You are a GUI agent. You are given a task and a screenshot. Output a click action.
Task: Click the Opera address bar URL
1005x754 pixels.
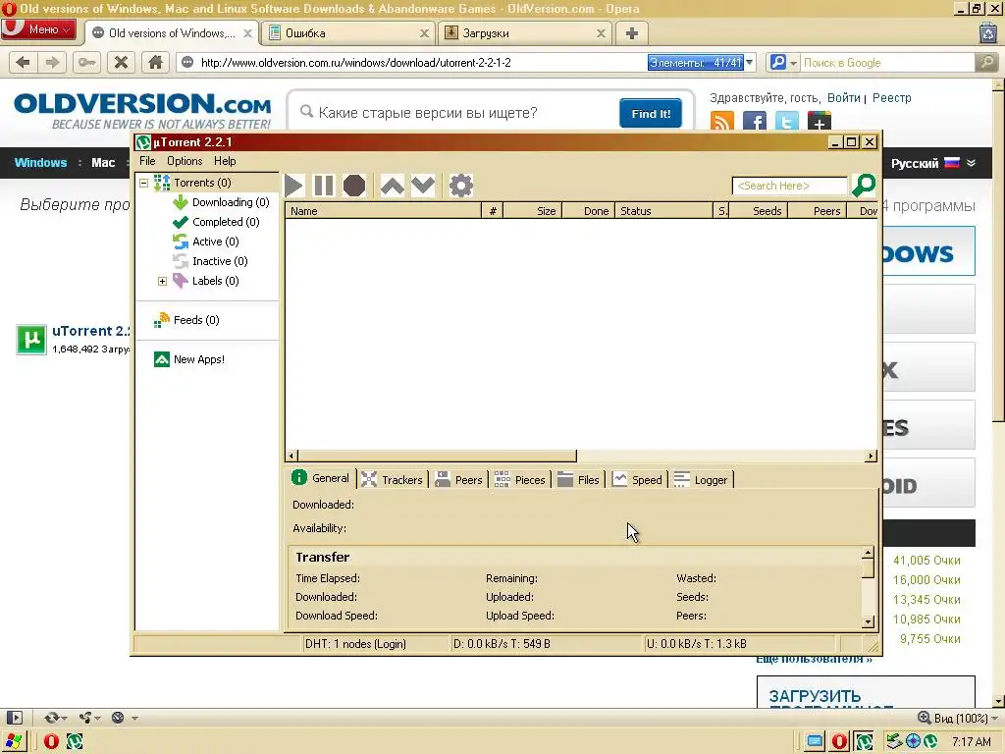coord(355,63)
